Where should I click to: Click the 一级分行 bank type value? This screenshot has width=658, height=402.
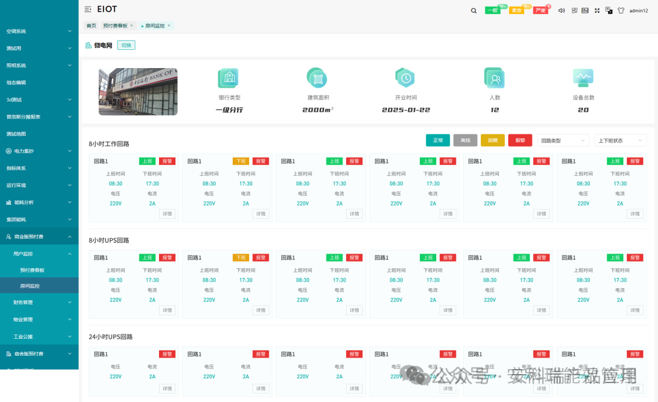click(x=229, y=109)
